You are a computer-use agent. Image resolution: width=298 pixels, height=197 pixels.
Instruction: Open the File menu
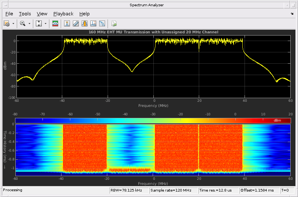coord(9,14)
